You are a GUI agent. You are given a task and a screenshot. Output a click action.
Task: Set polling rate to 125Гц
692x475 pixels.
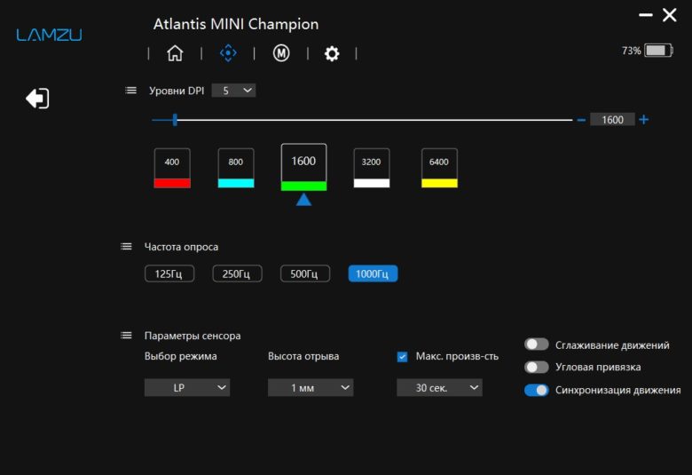[x=169, y=274]
